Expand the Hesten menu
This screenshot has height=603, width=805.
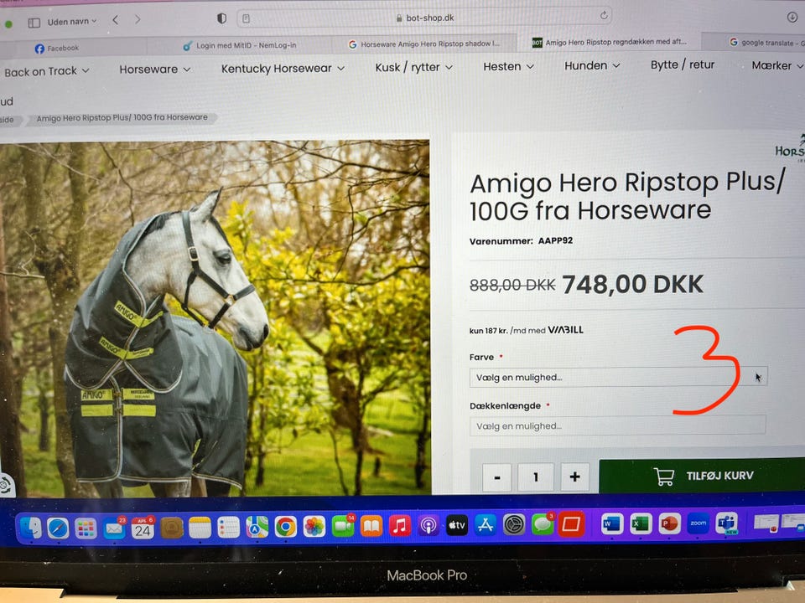pos(508,66)
